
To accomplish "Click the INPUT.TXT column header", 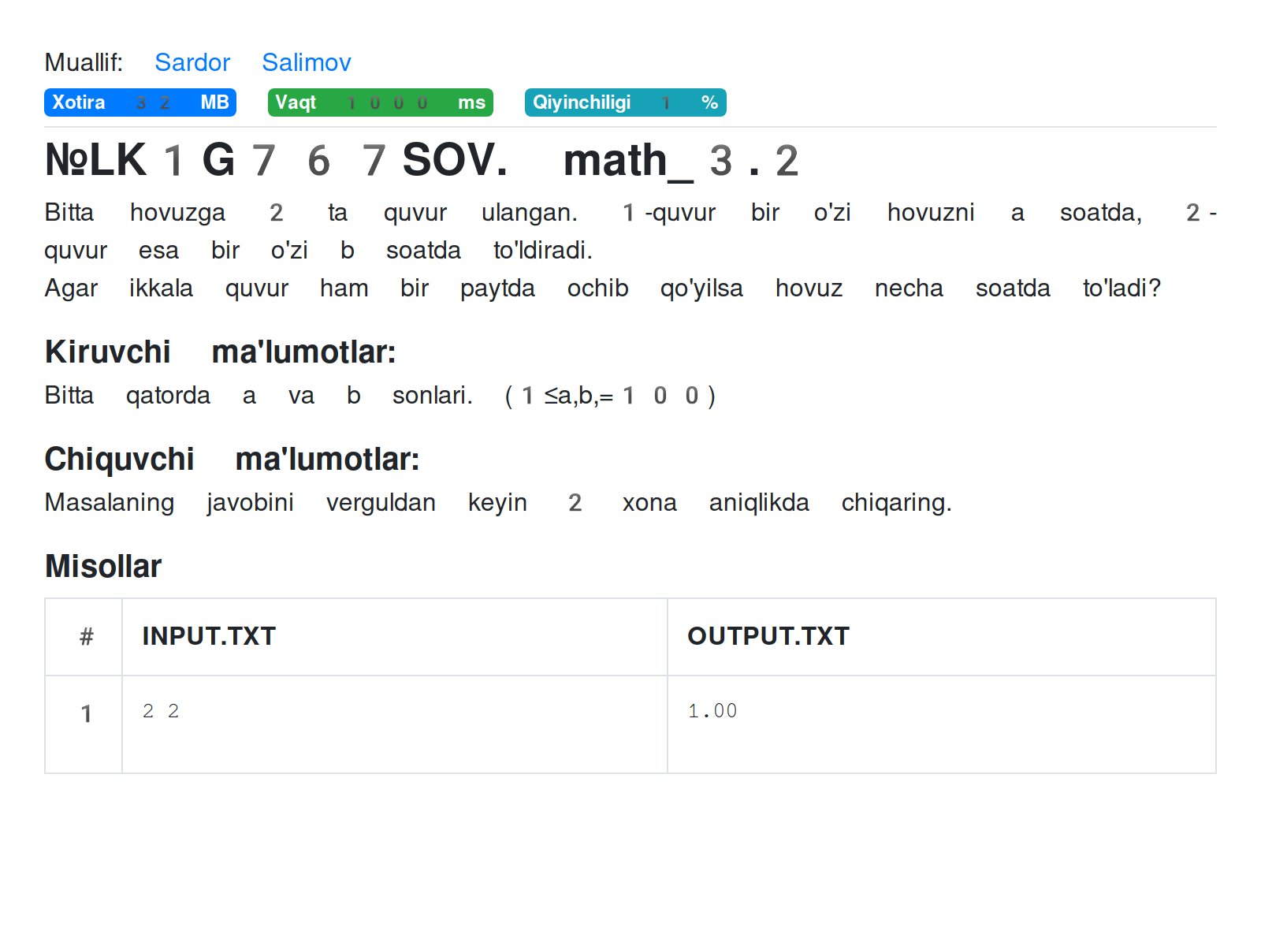I will [207, 635].
